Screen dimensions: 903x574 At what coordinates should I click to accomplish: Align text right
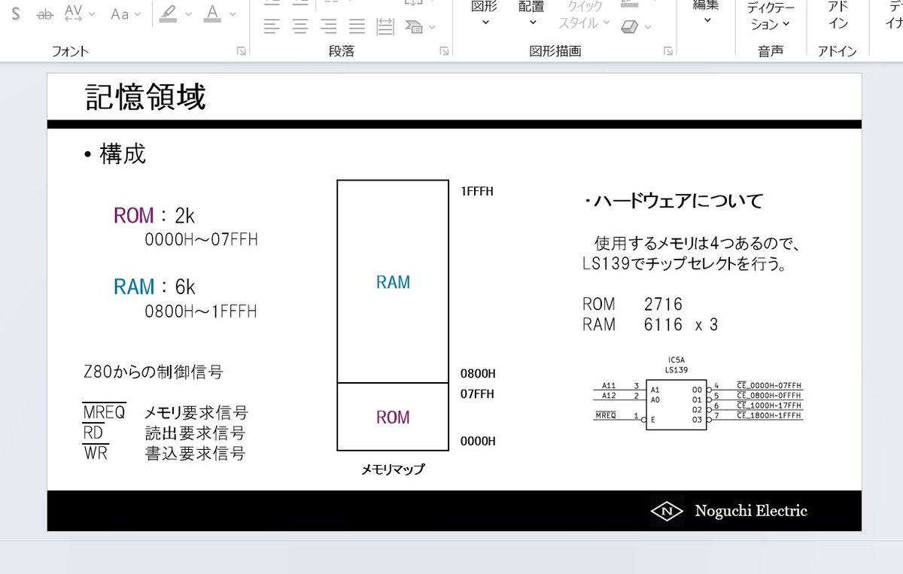(x=329, y=27)
